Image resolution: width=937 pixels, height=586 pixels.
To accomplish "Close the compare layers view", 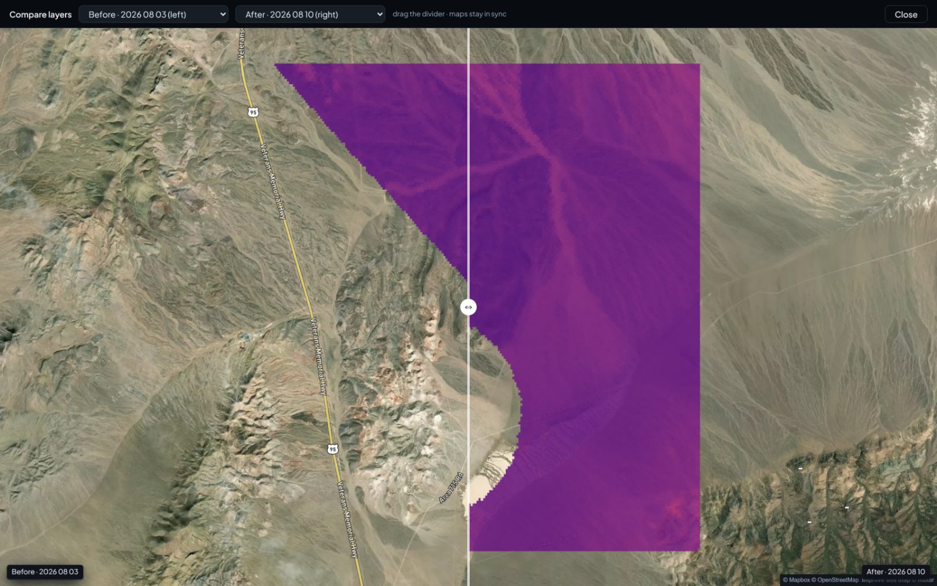I will [x=906, y=14].
